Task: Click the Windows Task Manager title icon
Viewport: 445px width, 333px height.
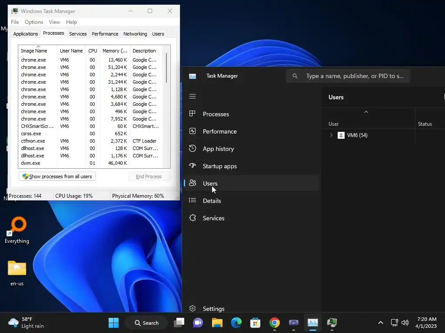Action: click(14, 11)
